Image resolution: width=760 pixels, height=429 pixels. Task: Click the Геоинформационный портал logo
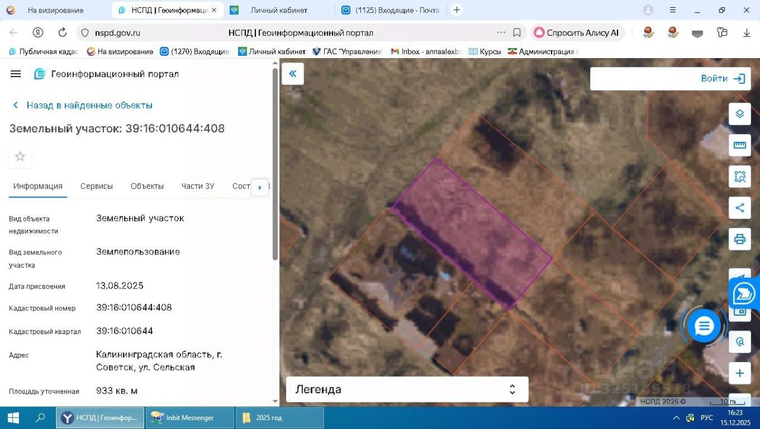[x=106, y=74]
